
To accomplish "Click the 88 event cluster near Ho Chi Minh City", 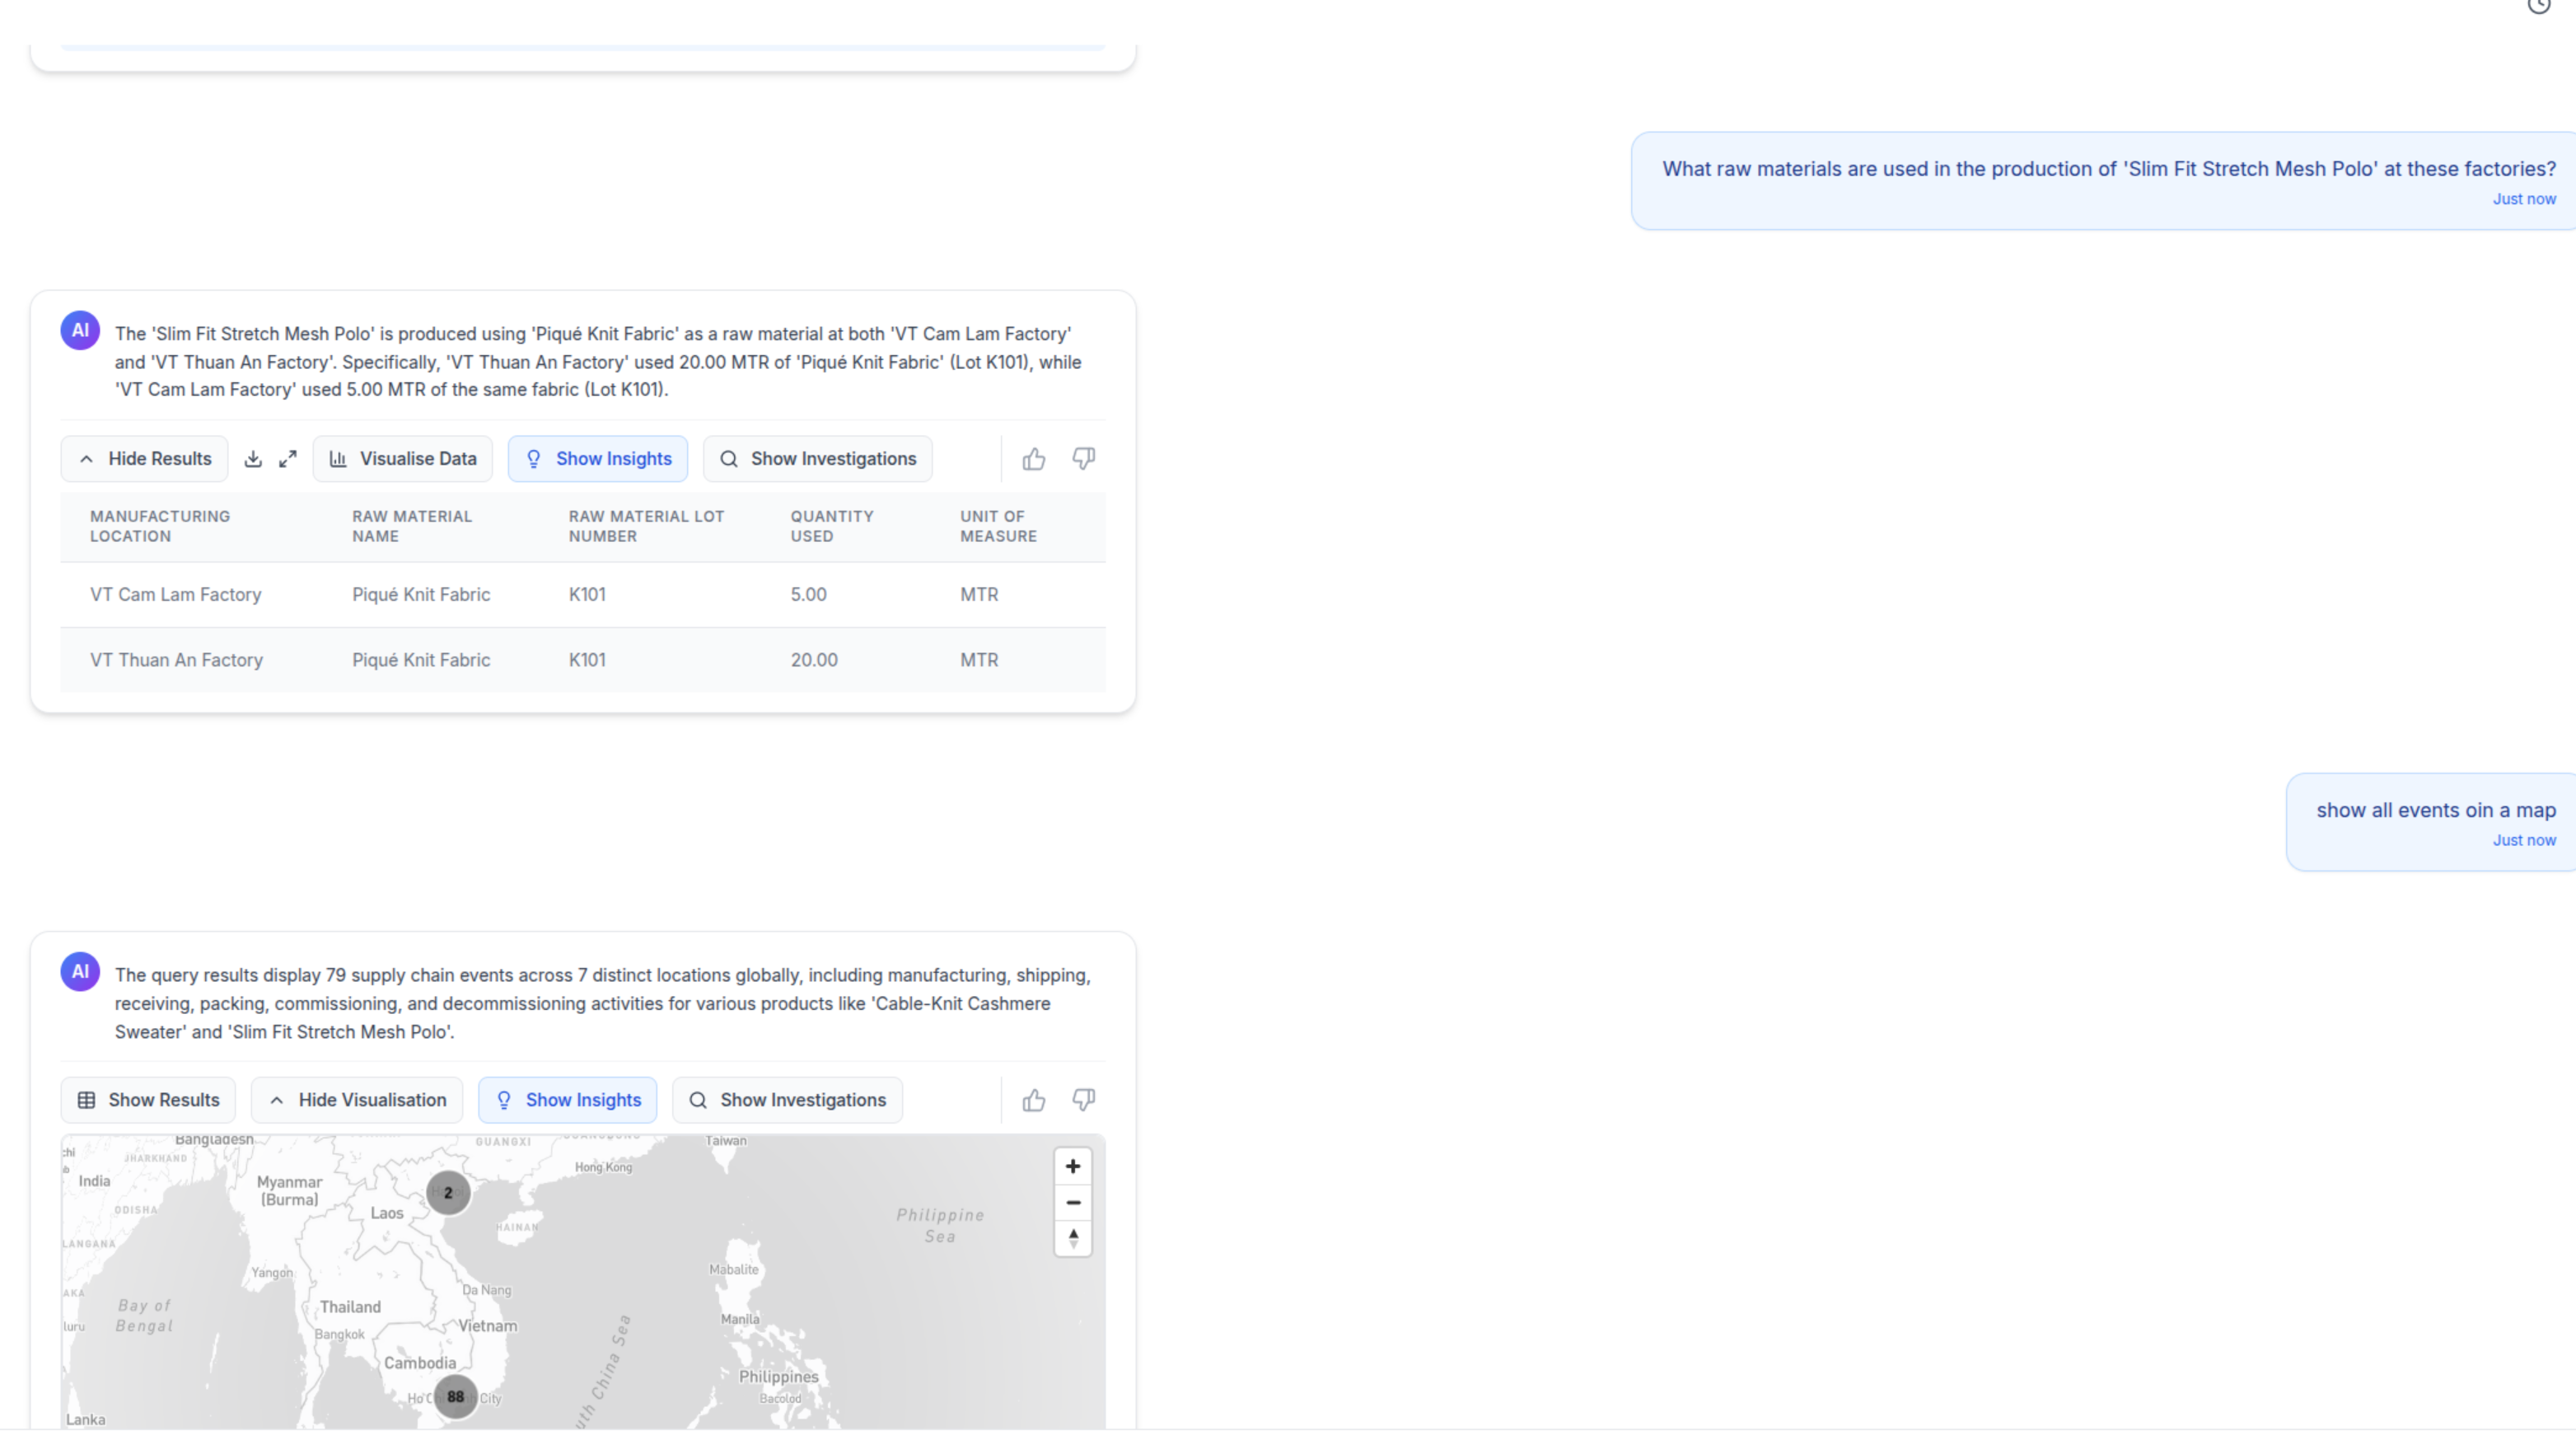I will pyautogui.click(x=456, y=1397).
